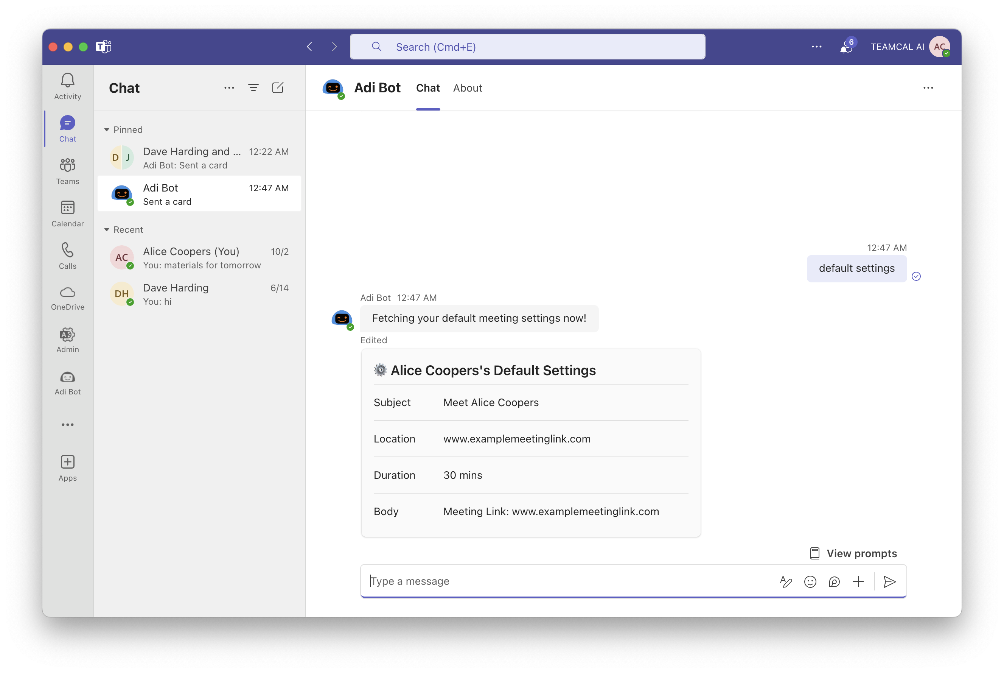Click the send message arrow
The width and height of the screenshot is (1004, 673).
pyautogui.click(x=889, y=581)
